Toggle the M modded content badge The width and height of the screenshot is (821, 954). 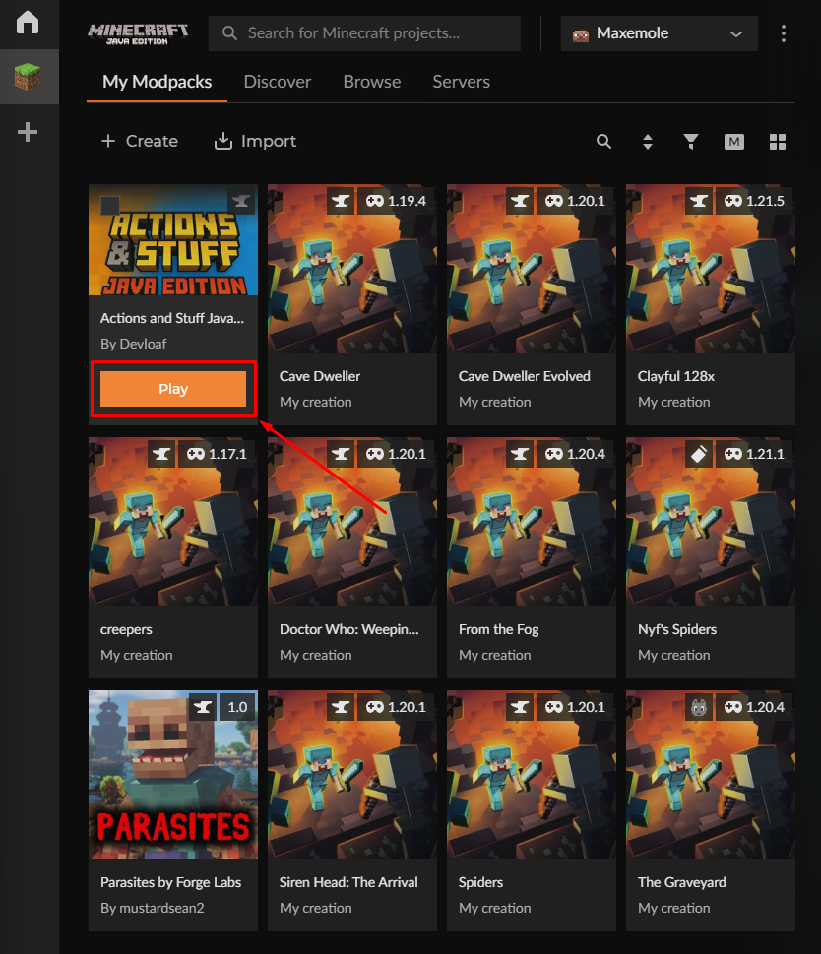(733, 141)
